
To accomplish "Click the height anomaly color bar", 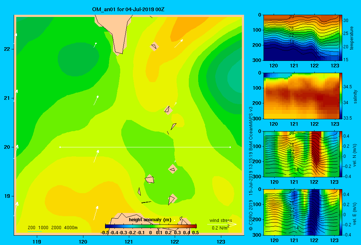I will tap(151, 226).
